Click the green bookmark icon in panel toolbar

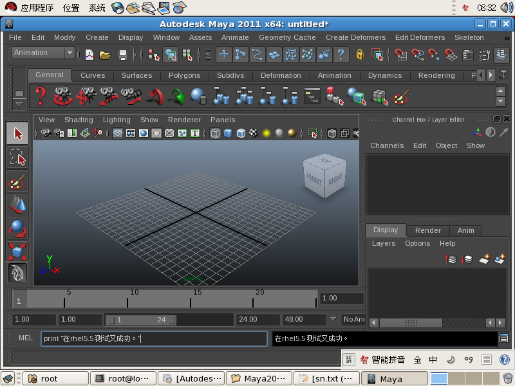(x=72, y=133)
